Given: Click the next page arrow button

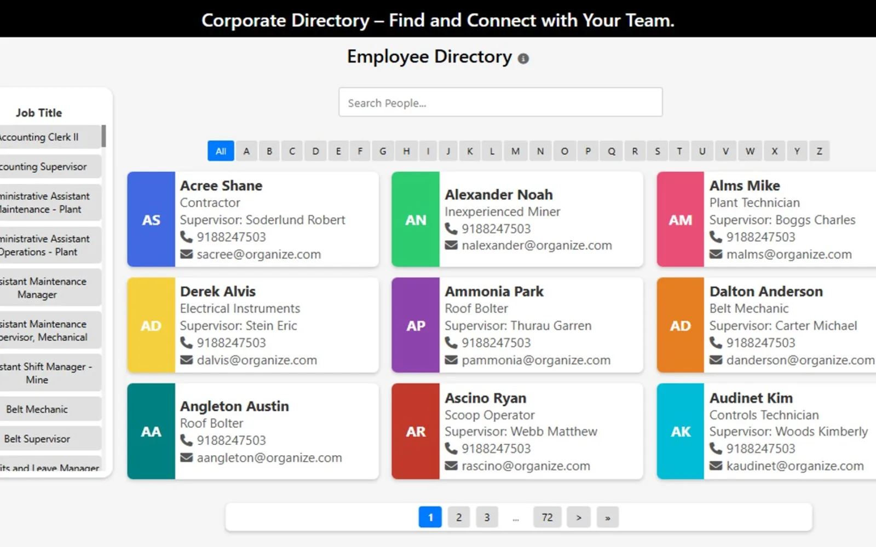Looking at the screenshot, I should (x=579, y=517).
